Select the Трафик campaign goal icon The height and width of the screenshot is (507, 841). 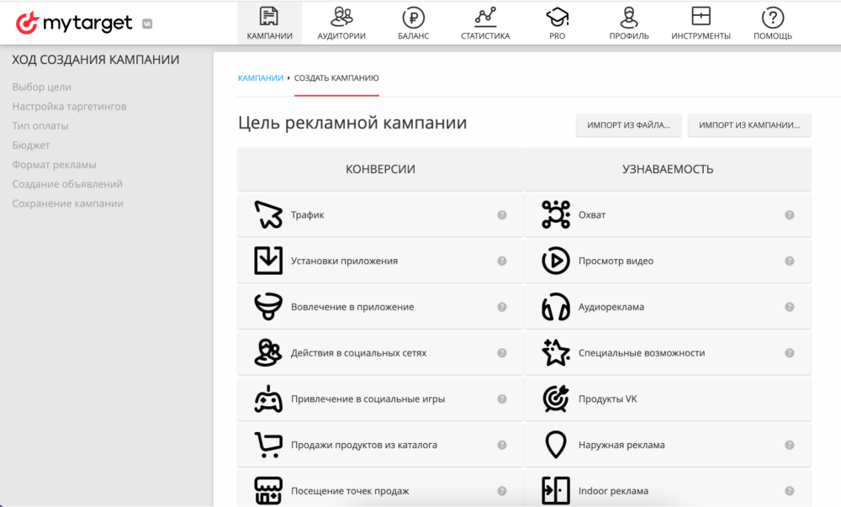click(269, 214)
